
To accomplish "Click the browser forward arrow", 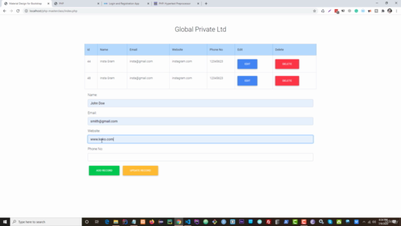I will click(x=11, y=11).
